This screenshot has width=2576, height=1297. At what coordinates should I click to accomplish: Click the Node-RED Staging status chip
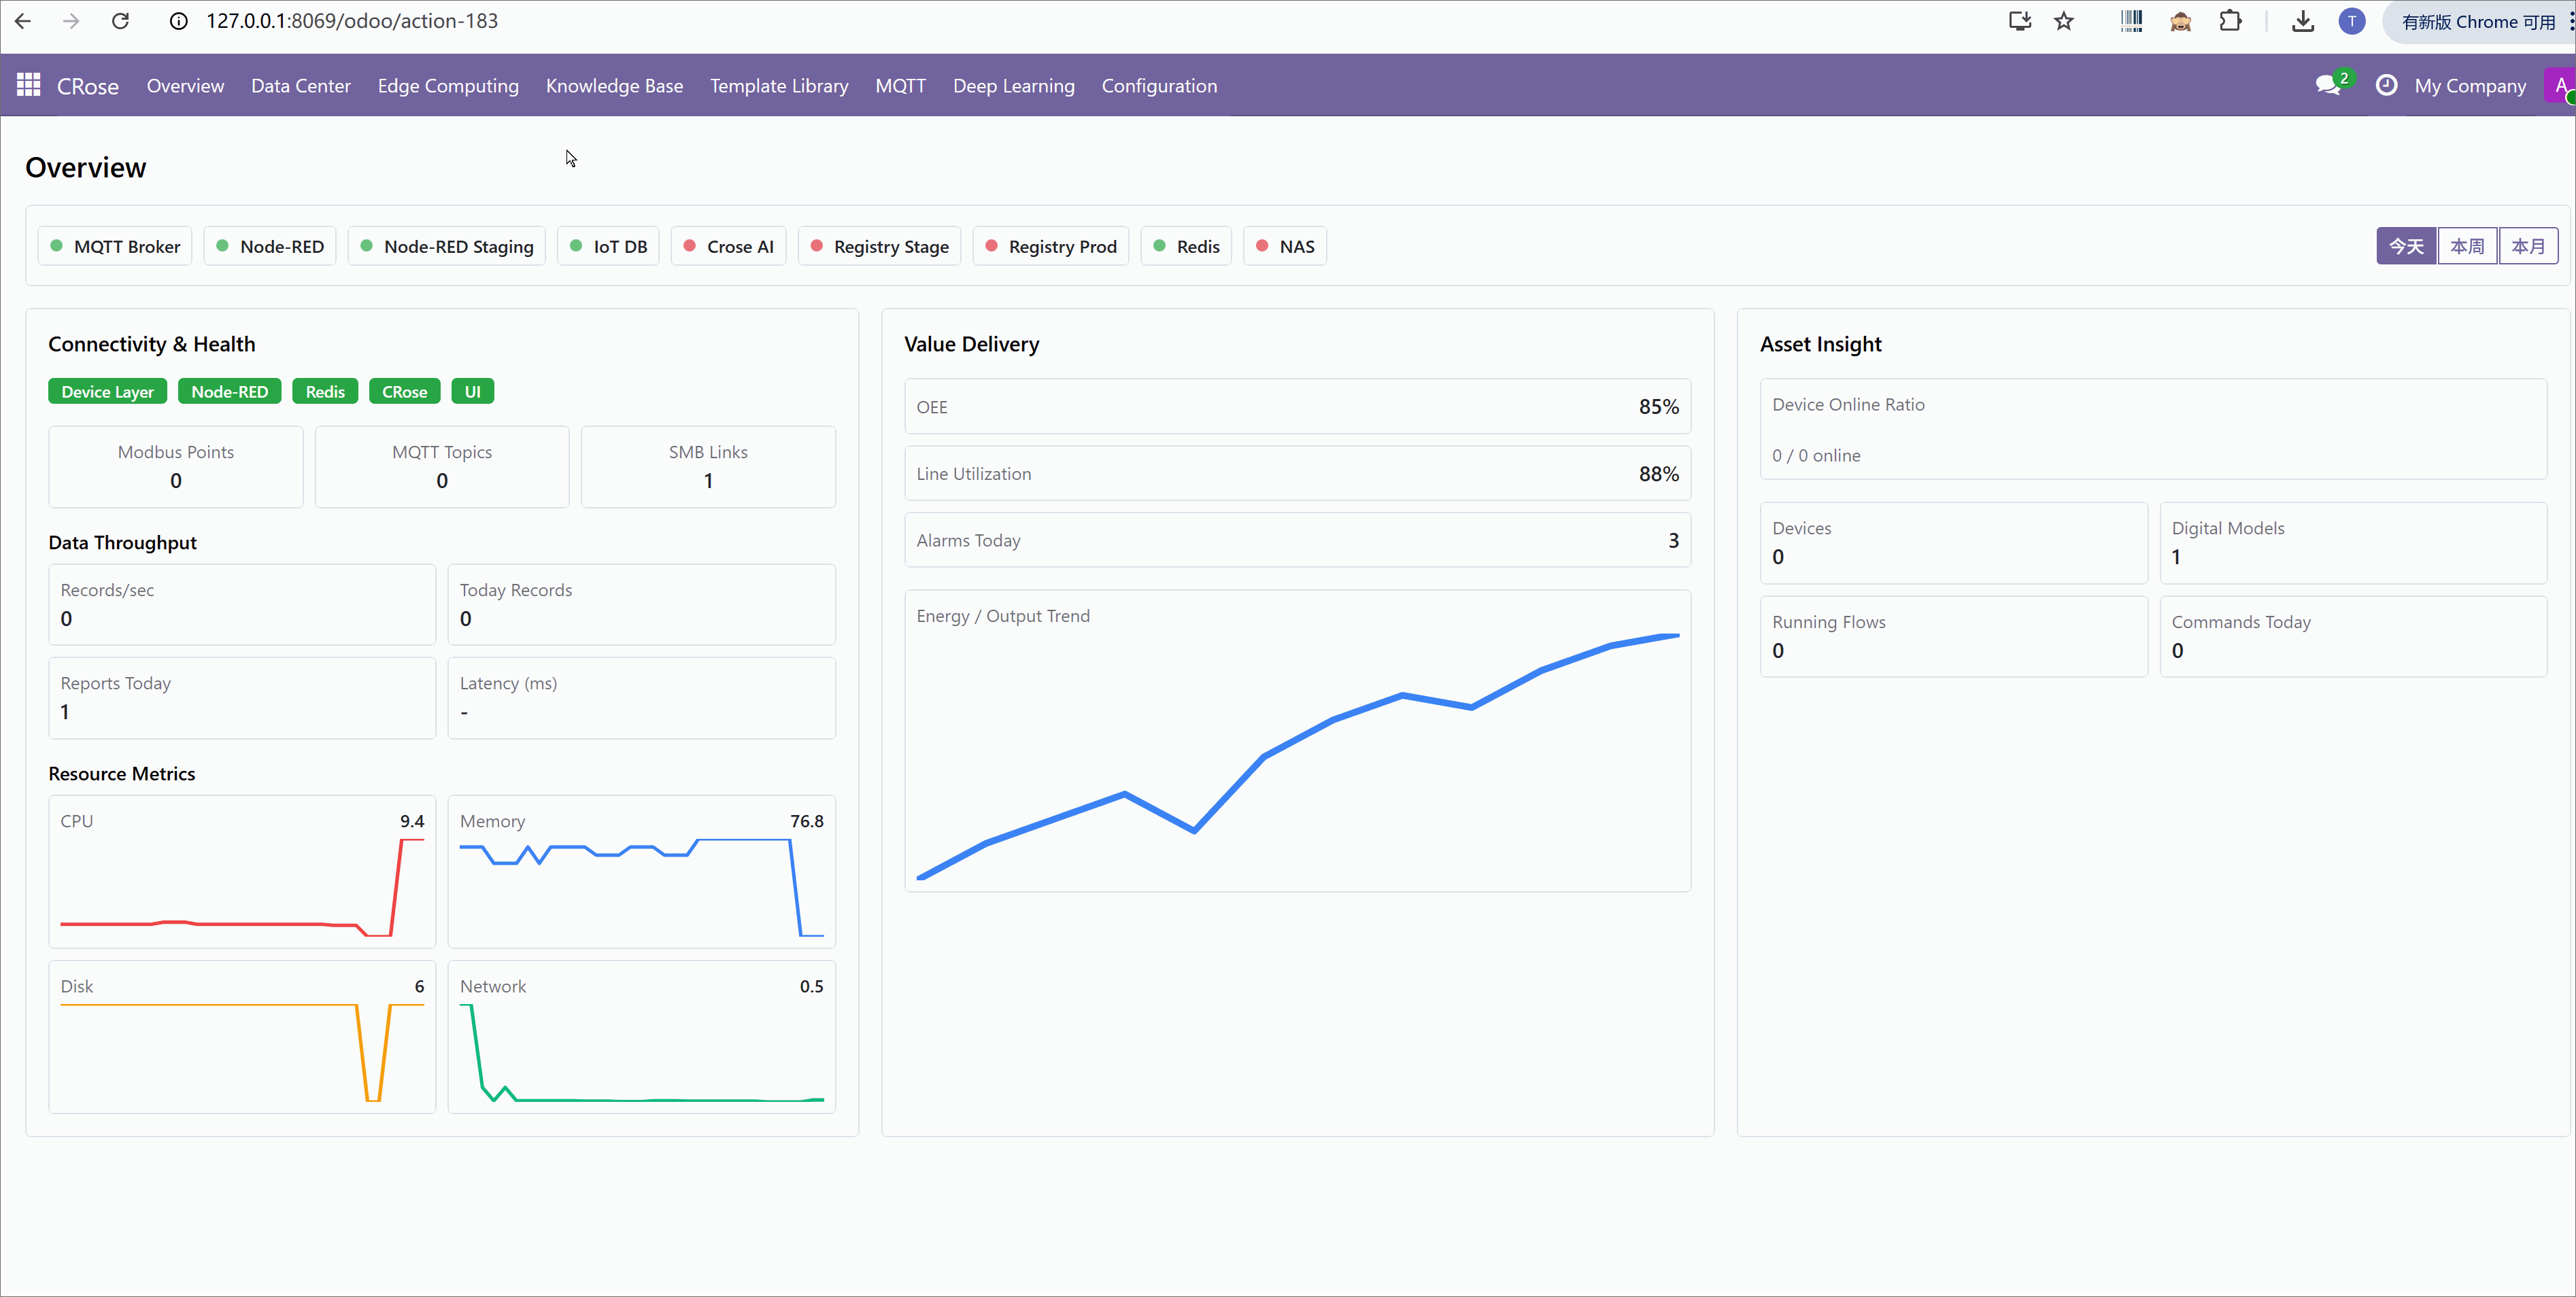click(447, 246)
